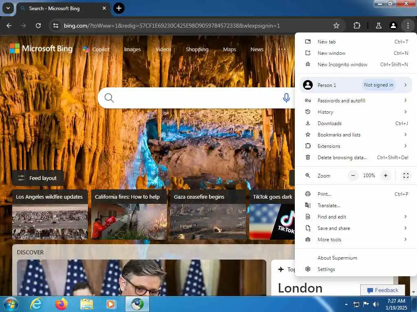Launch Firefox from taskbar
Viewport: 417px width, 312px height.
click(61, 304)
